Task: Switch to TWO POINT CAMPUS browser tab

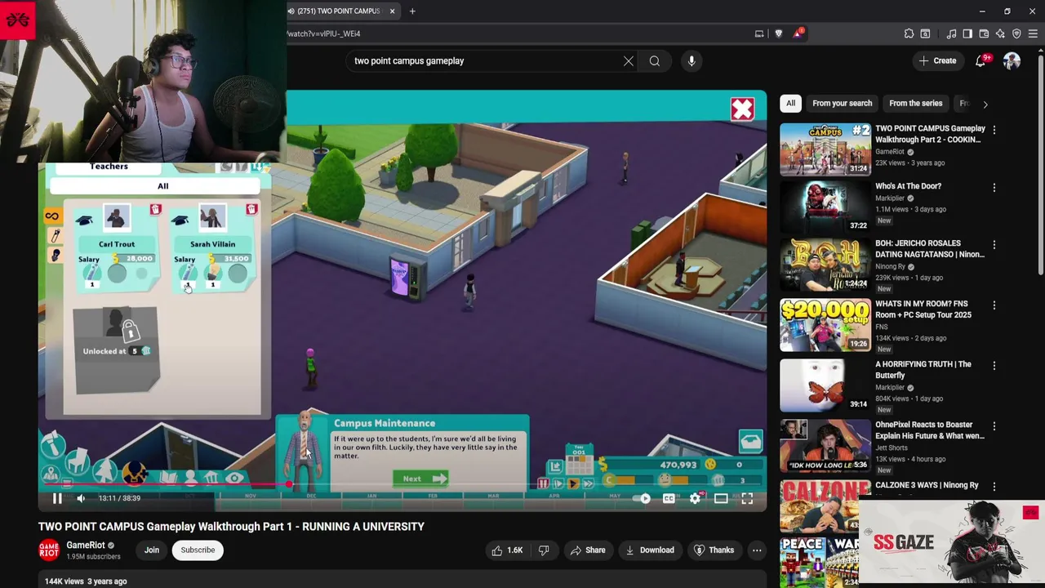Action: [x=339, y=11]
